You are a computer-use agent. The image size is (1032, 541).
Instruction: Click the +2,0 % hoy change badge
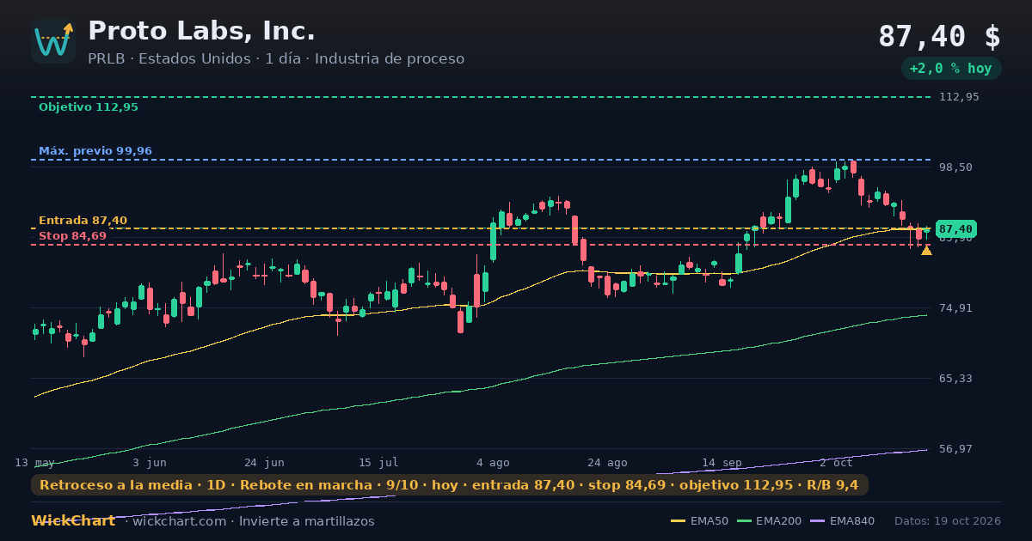pyautogui.click(x=951, y=69)
